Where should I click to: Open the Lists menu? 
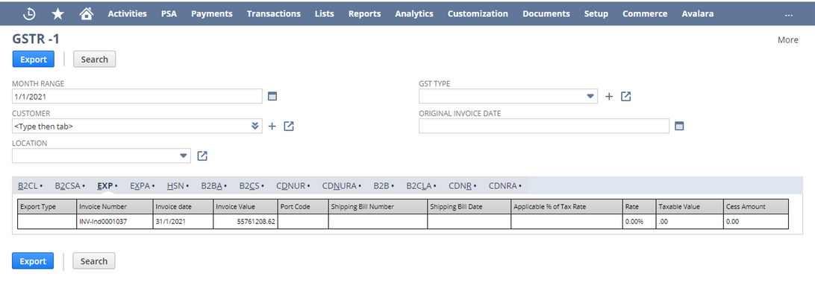[x=325, y=14]
